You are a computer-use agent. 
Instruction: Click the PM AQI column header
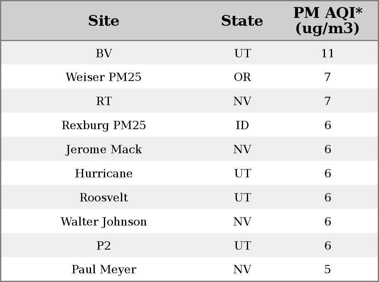[x=328, y=20]
